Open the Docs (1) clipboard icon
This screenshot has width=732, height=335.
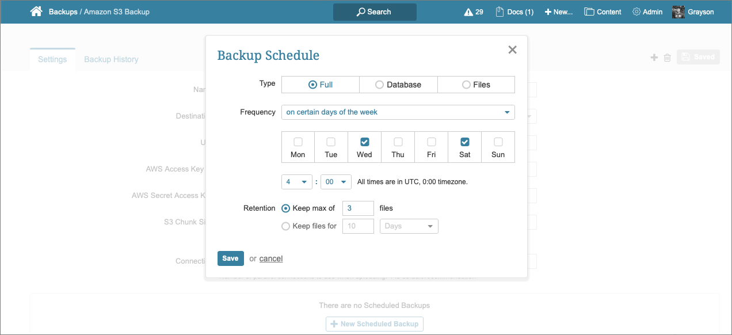[514, 12]
